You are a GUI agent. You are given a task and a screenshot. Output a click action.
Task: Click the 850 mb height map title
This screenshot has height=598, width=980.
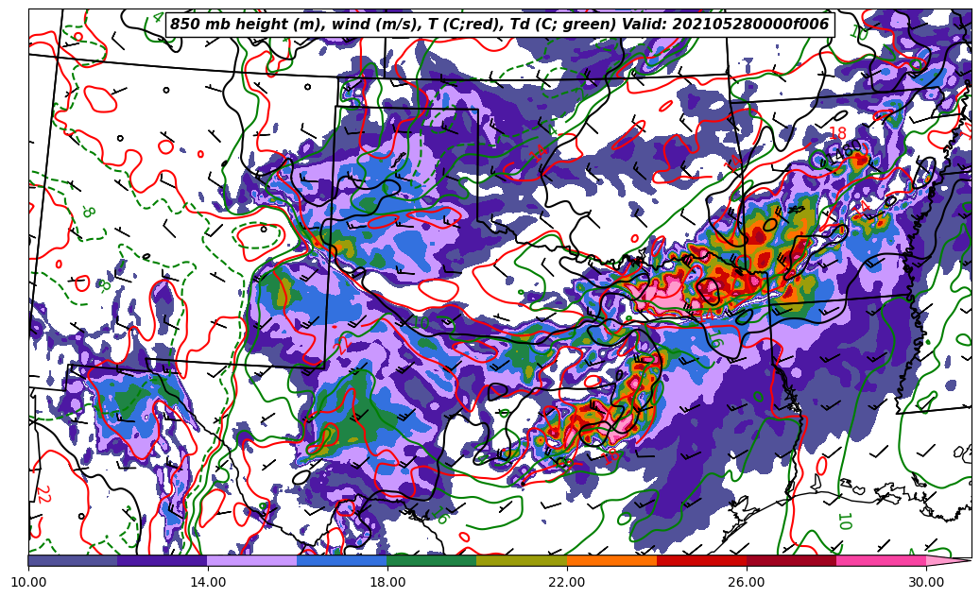pos(499,25)
